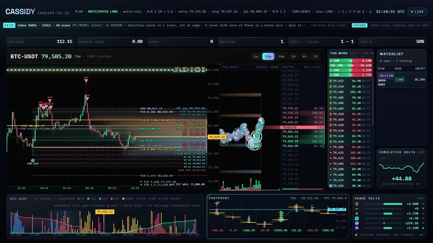Switch chart to 30m timeframe
Screen dimensions: 433x243
[281, 56]
